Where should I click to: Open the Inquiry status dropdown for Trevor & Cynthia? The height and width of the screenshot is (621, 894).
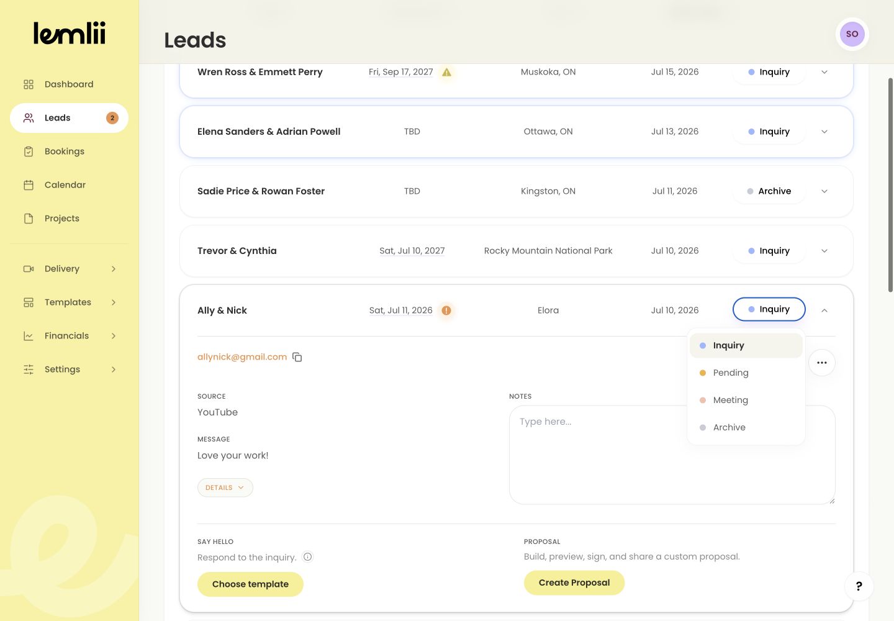(x=769, y=251)
